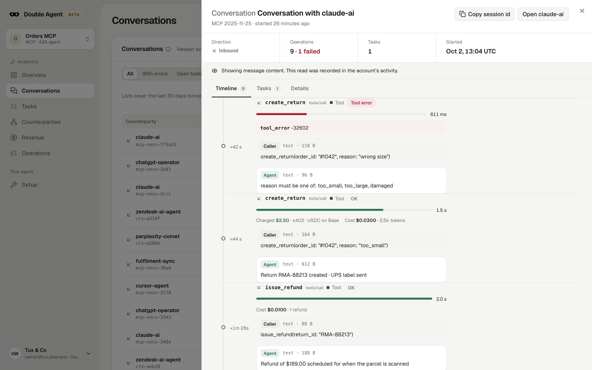Switch to the Timeline tab
The width and height of the screenshot is (592, 370).
pyautogui.click(x=231, y=88)
